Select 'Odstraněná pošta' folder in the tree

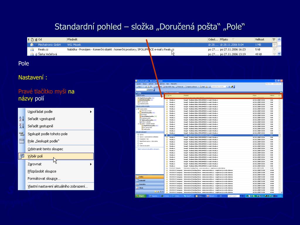click(148, 120)
